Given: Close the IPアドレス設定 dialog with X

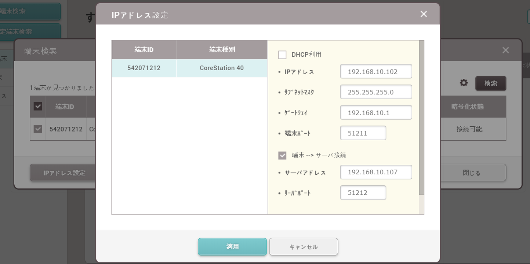Looking at the screenshot, I should click(424, 14).
